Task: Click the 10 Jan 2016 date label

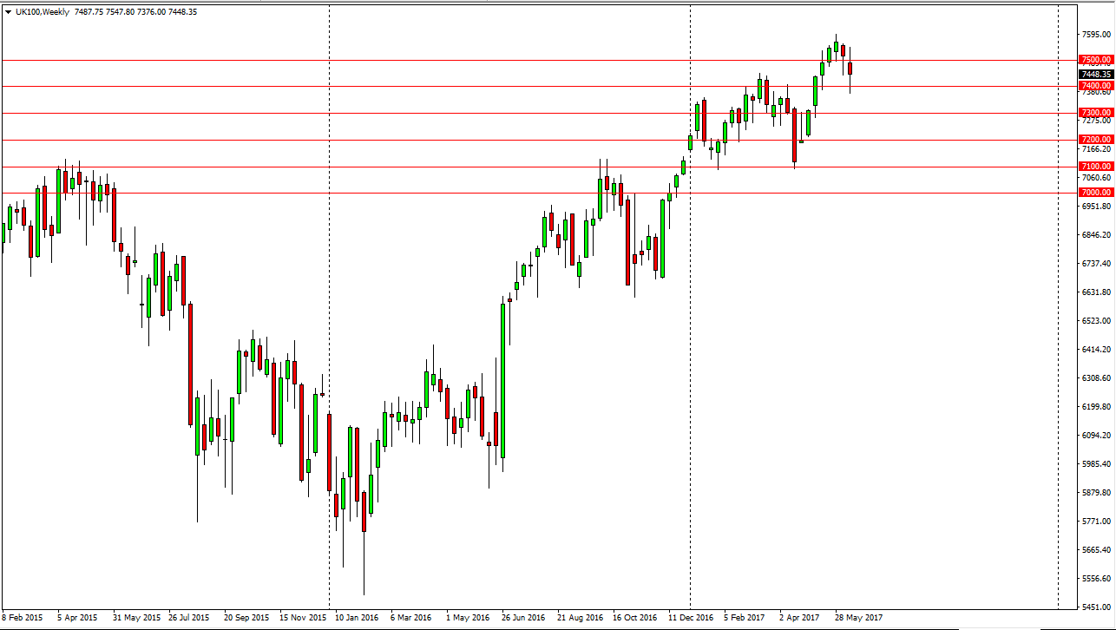Action: click(x=355, y=619)
